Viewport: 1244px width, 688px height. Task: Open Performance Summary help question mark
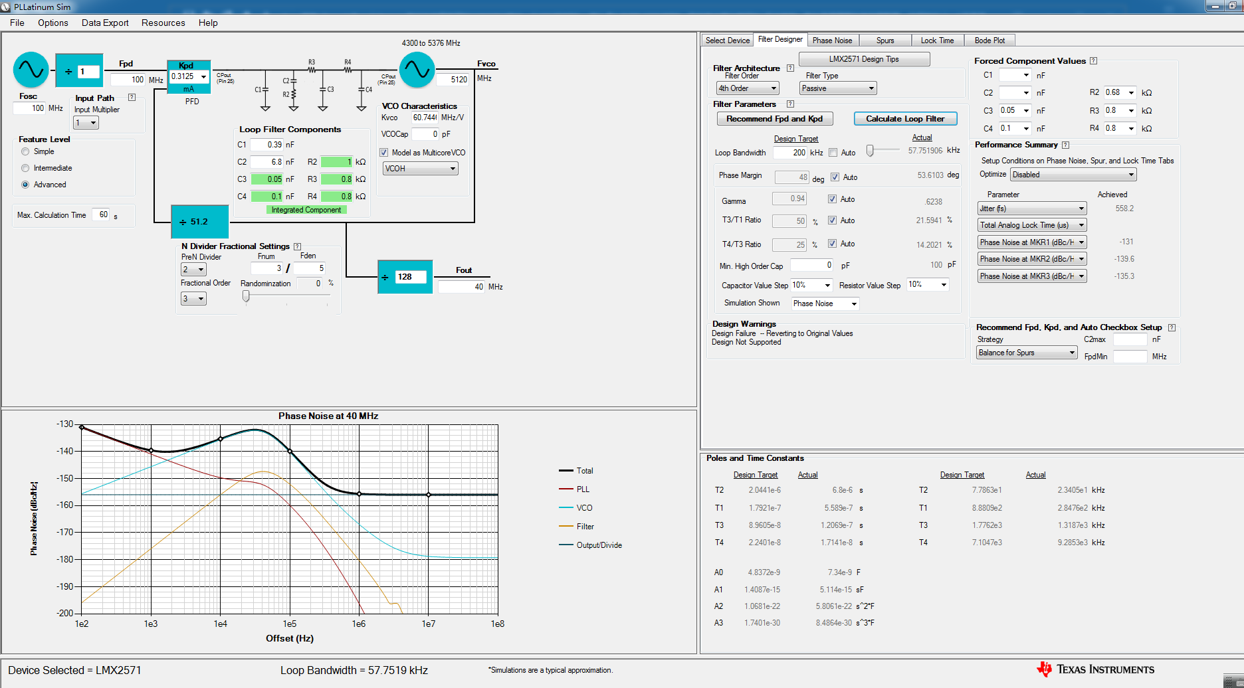pyautogui.click(x=1065, y=145)
